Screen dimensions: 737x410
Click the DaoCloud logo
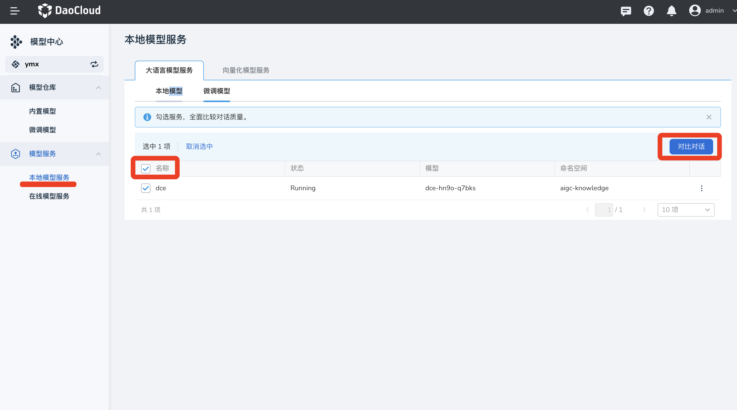click(69, 11)
